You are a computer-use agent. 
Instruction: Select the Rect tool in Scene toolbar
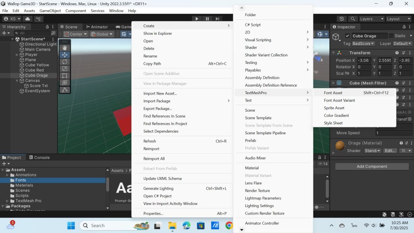[x=65, y=76]
